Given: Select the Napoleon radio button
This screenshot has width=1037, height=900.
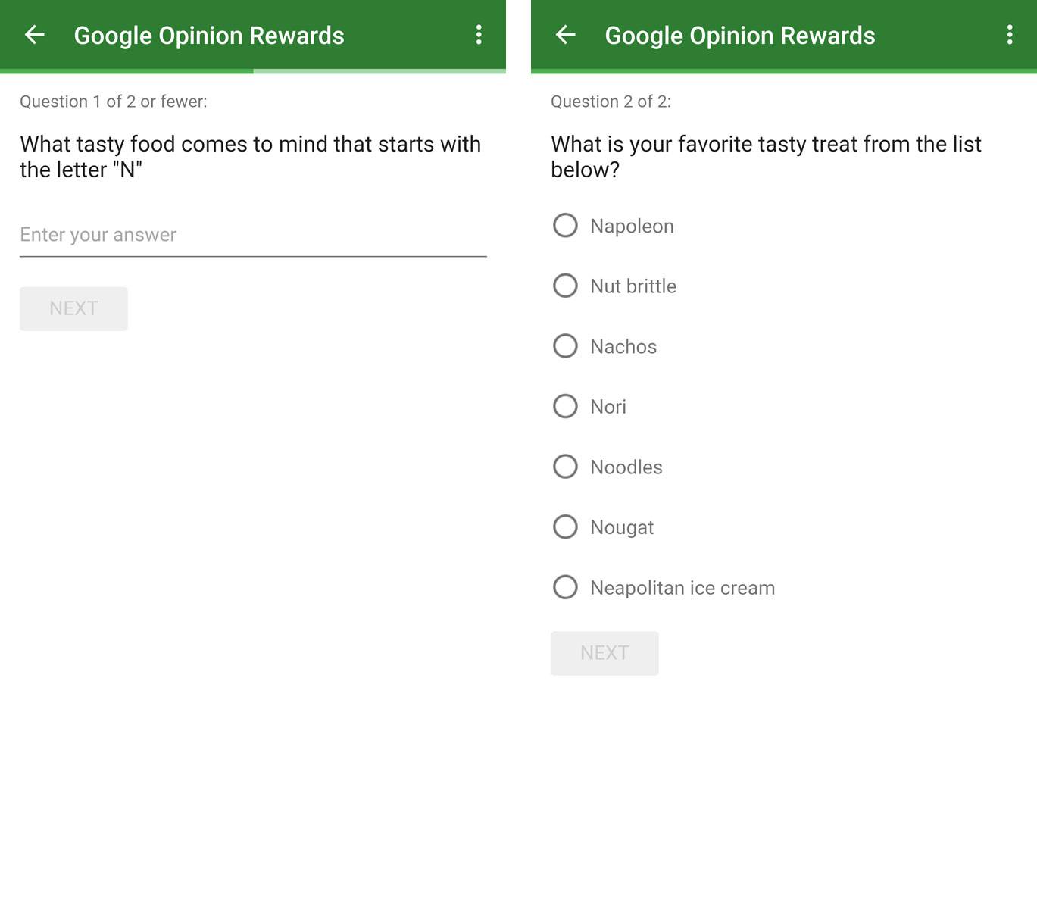Looking at the screenshot, I should [x=565, y=225].
